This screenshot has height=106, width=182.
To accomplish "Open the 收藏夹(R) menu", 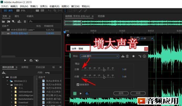I will click(54, 6).
